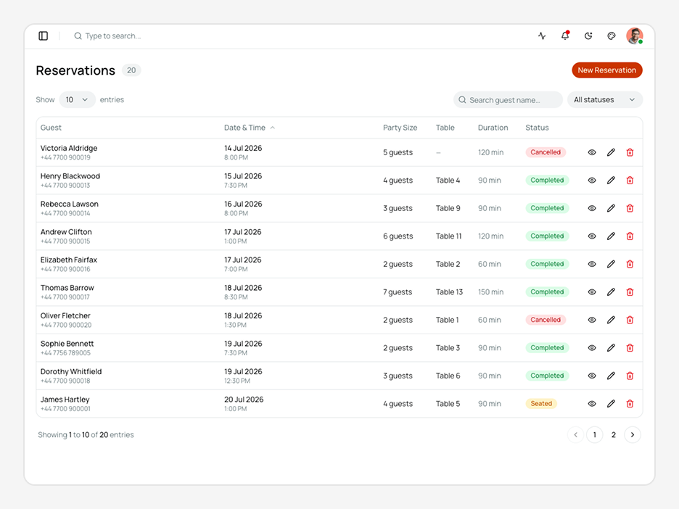Click the Seated badge for James Hartley

[x=541, y=404]
